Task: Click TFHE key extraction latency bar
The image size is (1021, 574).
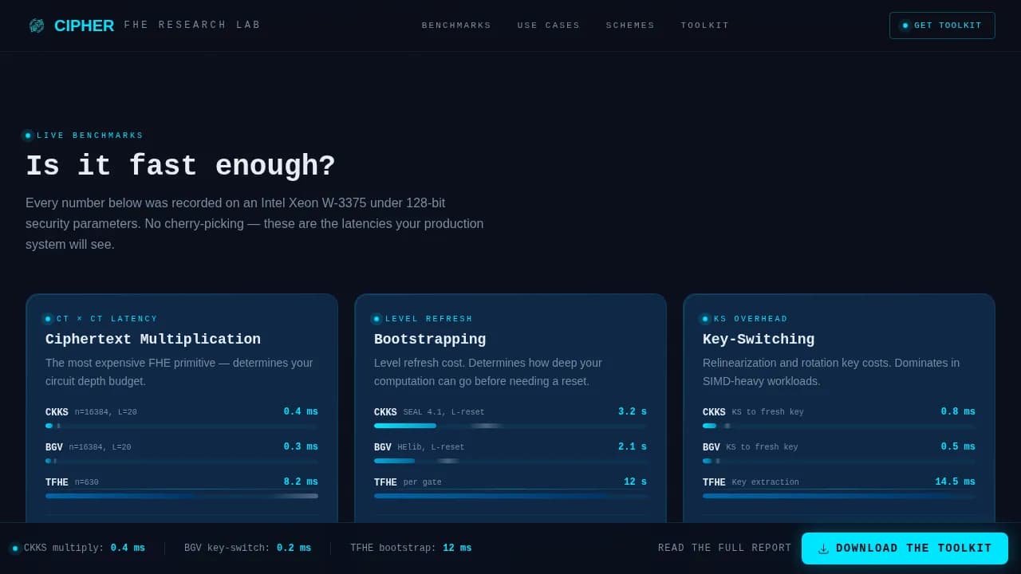Action: pos(839,496)
